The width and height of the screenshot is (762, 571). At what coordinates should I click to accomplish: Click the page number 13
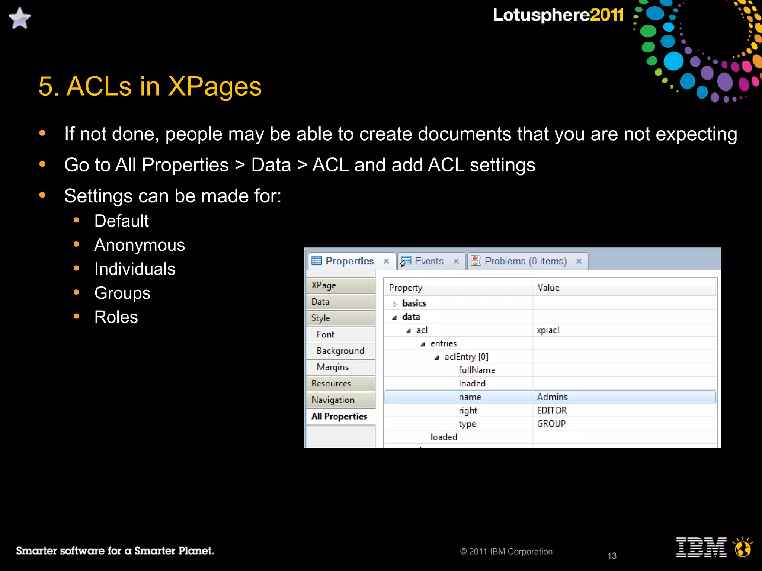[x=612, y=556]
